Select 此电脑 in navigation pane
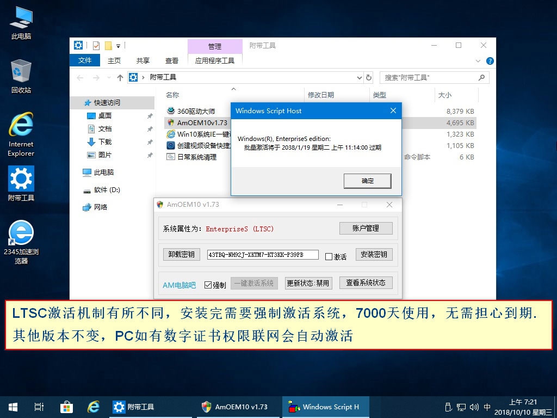The height and width of the screenshot is (418, 557). (104, 173)
